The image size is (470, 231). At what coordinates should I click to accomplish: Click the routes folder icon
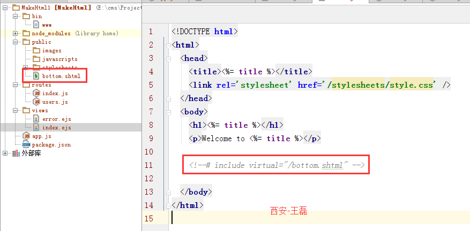pos(26,84)
